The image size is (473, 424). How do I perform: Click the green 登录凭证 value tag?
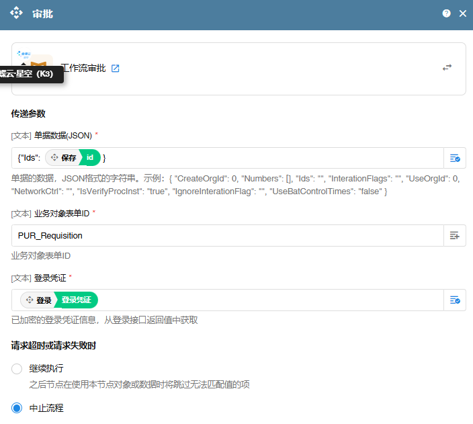tap(77, 300)
